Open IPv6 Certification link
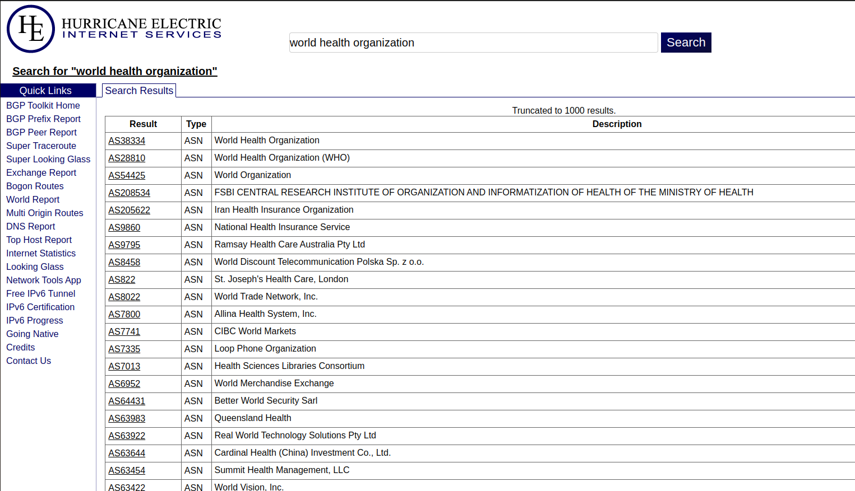Viewport: 855px width, 491px height. 40,307
